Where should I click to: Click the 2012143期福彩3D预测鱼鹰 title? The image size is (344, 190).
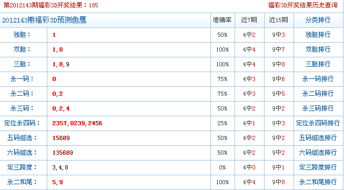(44, 20)
